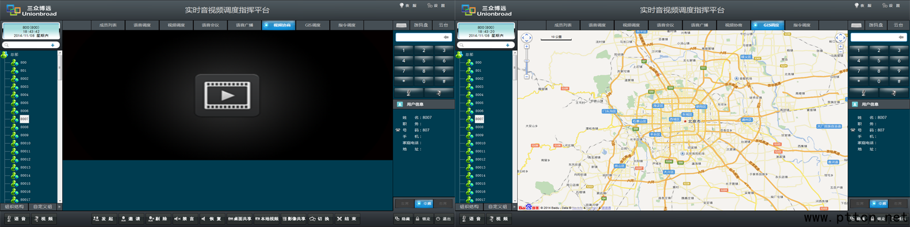This screenshot has width=910, height=227.
Task: Start 影像共享 image sharing
Action: [x=294, y=219]
